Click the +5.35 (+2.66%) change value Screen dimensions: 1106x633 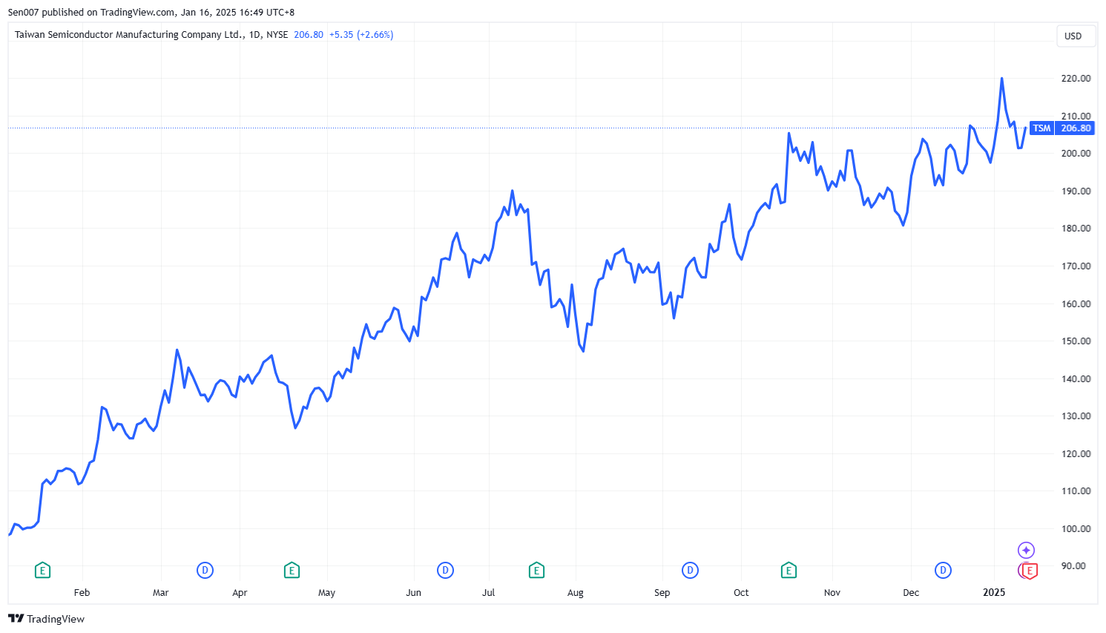tap(361, 34)
